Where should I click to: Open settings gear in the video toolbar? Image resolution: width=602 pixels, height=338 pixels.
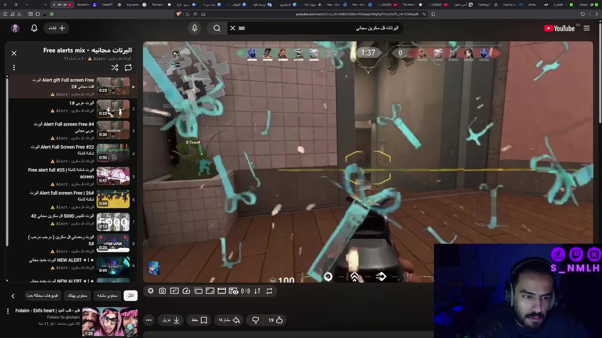(x=150, y=291)
